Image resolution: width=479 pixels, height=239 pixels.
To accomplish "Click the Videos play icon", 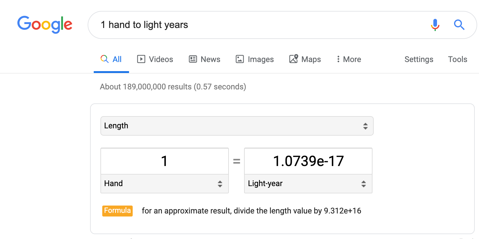I will click(141, 59).
